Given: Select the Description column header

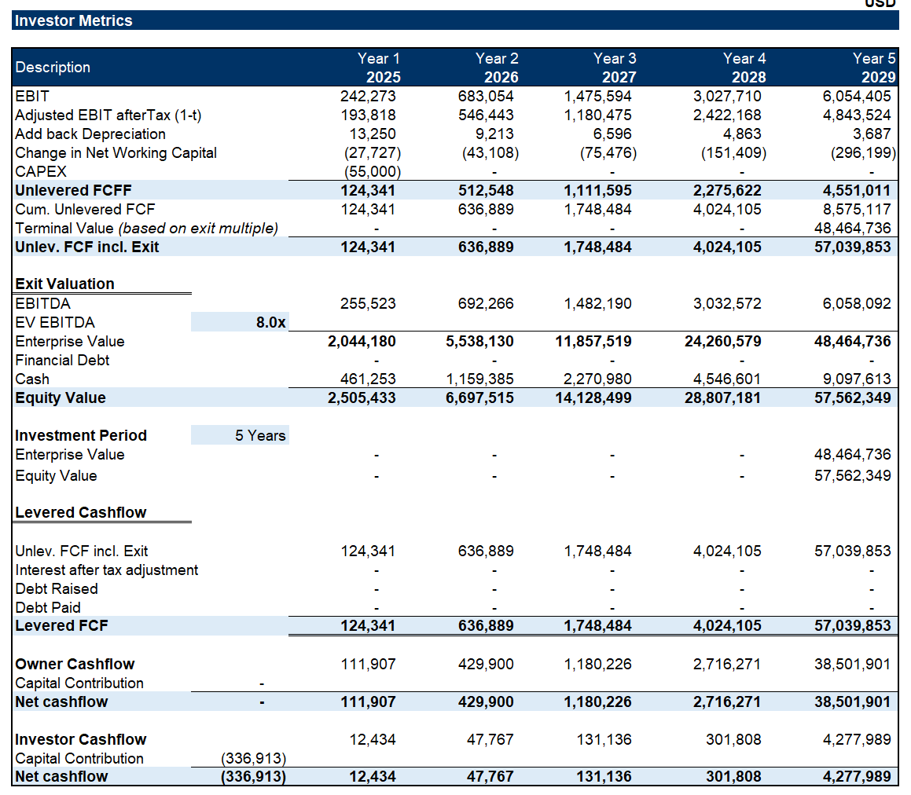Looking at the screenshot, I should 53,68.
